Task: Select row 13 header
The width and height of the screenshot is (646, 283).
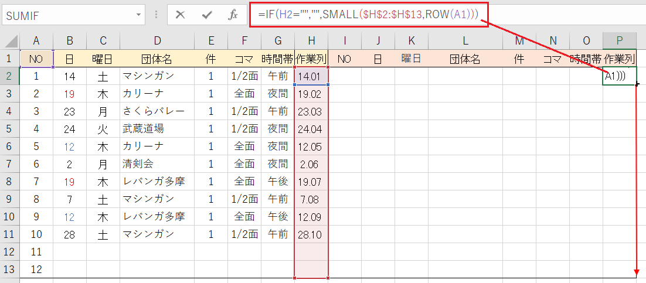Action: [x=9, y=270]
